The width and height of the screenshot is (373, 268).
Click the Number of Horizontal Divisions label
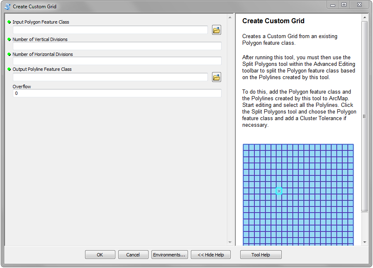tap(43, 54)
